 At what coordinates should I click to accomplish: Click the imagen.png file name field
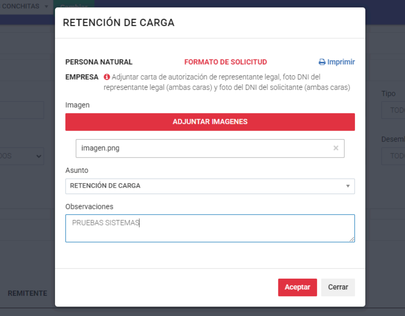(x=203, y=148)
